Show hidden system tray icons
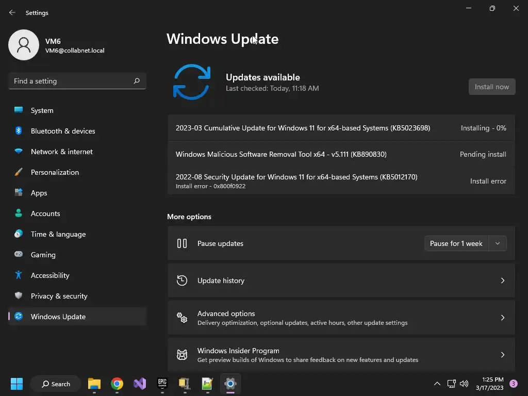 point(437,384)
